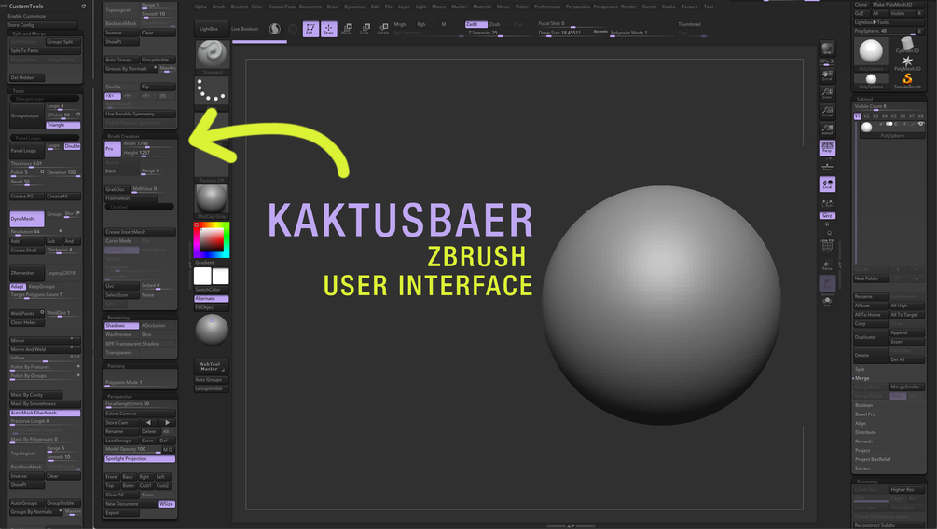This screenshot has width=937, height=529.
Task: Pick a color in the color picker square
Action: [212, 240]
